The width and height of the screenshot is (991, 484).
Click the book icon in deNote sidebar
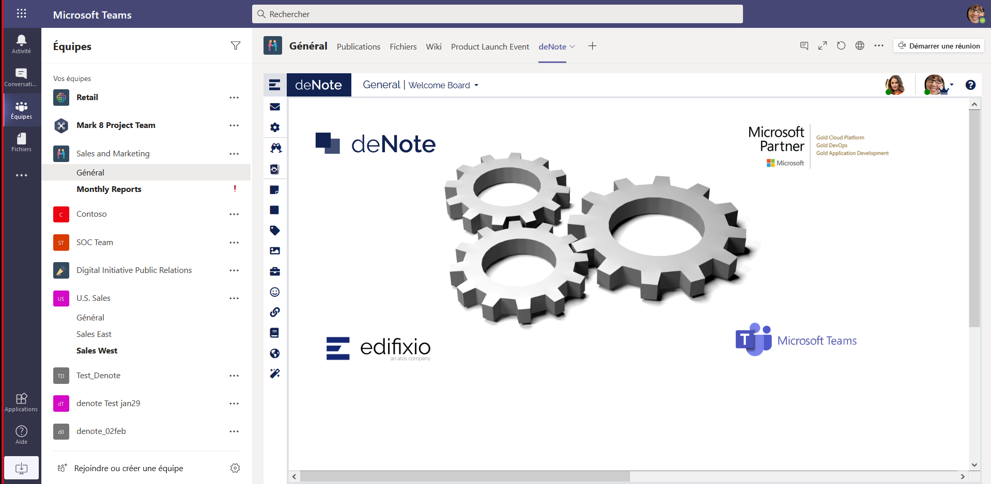coord(274,333)
